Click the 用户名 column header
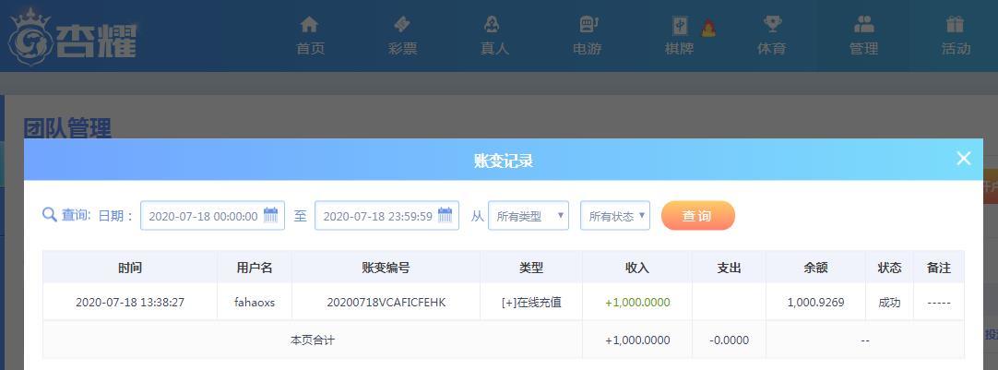Image resolution: width=998 pixels, height=370 pixels. coord(255,269)
